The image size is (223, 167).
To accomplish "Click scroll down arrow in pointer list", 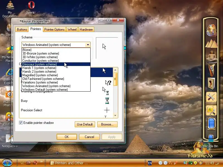I will click(115, 116).
